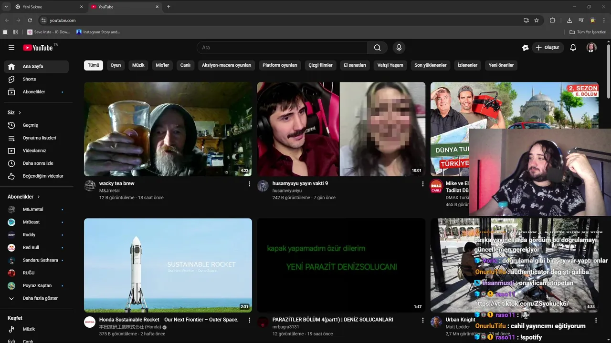Open Abonelikler in the sidebar

point(36,91)
